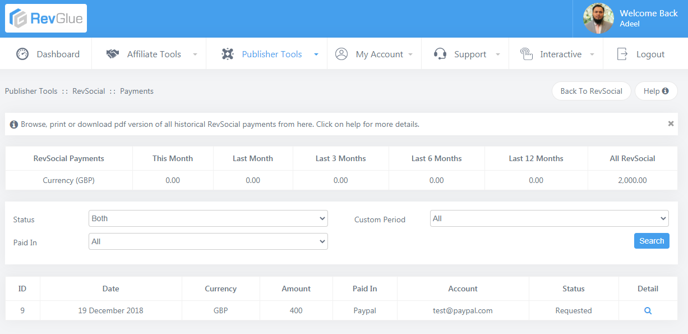The image size is (688, 334).
Task: Click the RevGlue logo
Action: (46, 19)
